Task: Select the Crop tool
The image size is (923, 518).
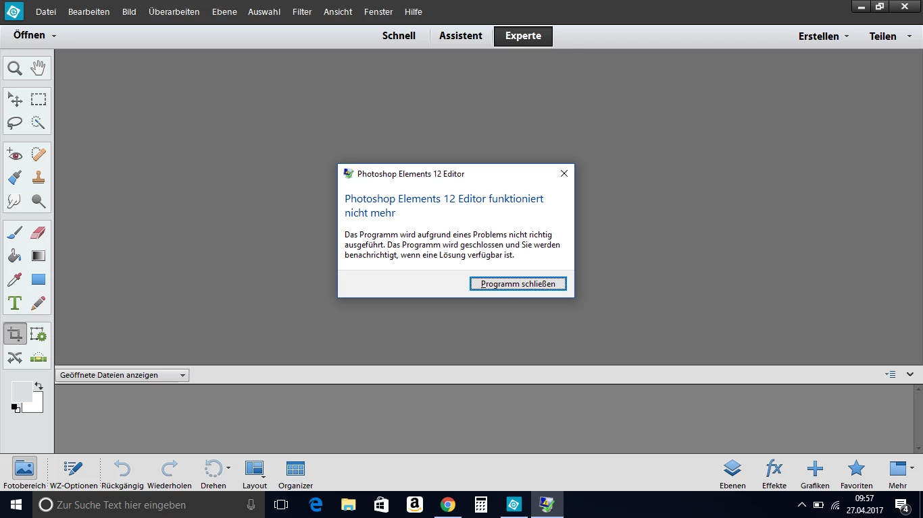Action: click(15, 334)
